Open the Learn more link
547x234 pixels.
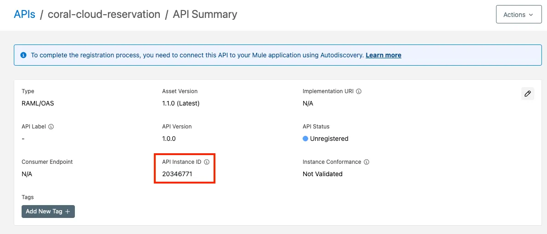(x=383, y=55)
